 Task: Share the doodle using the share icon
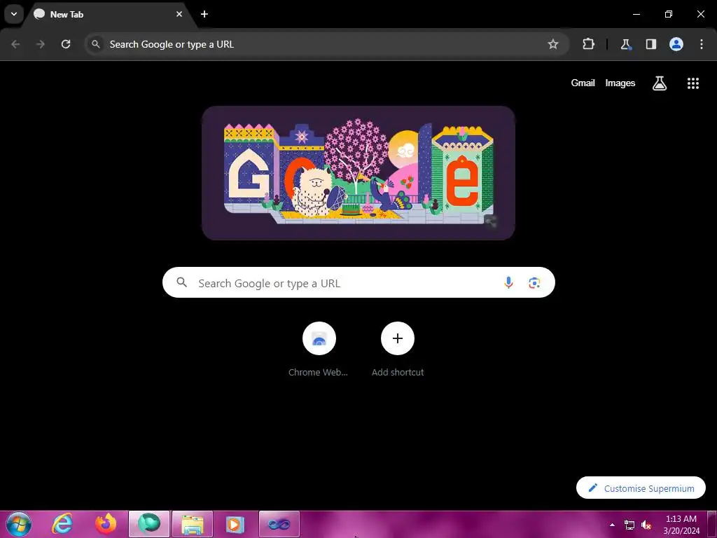490,222
